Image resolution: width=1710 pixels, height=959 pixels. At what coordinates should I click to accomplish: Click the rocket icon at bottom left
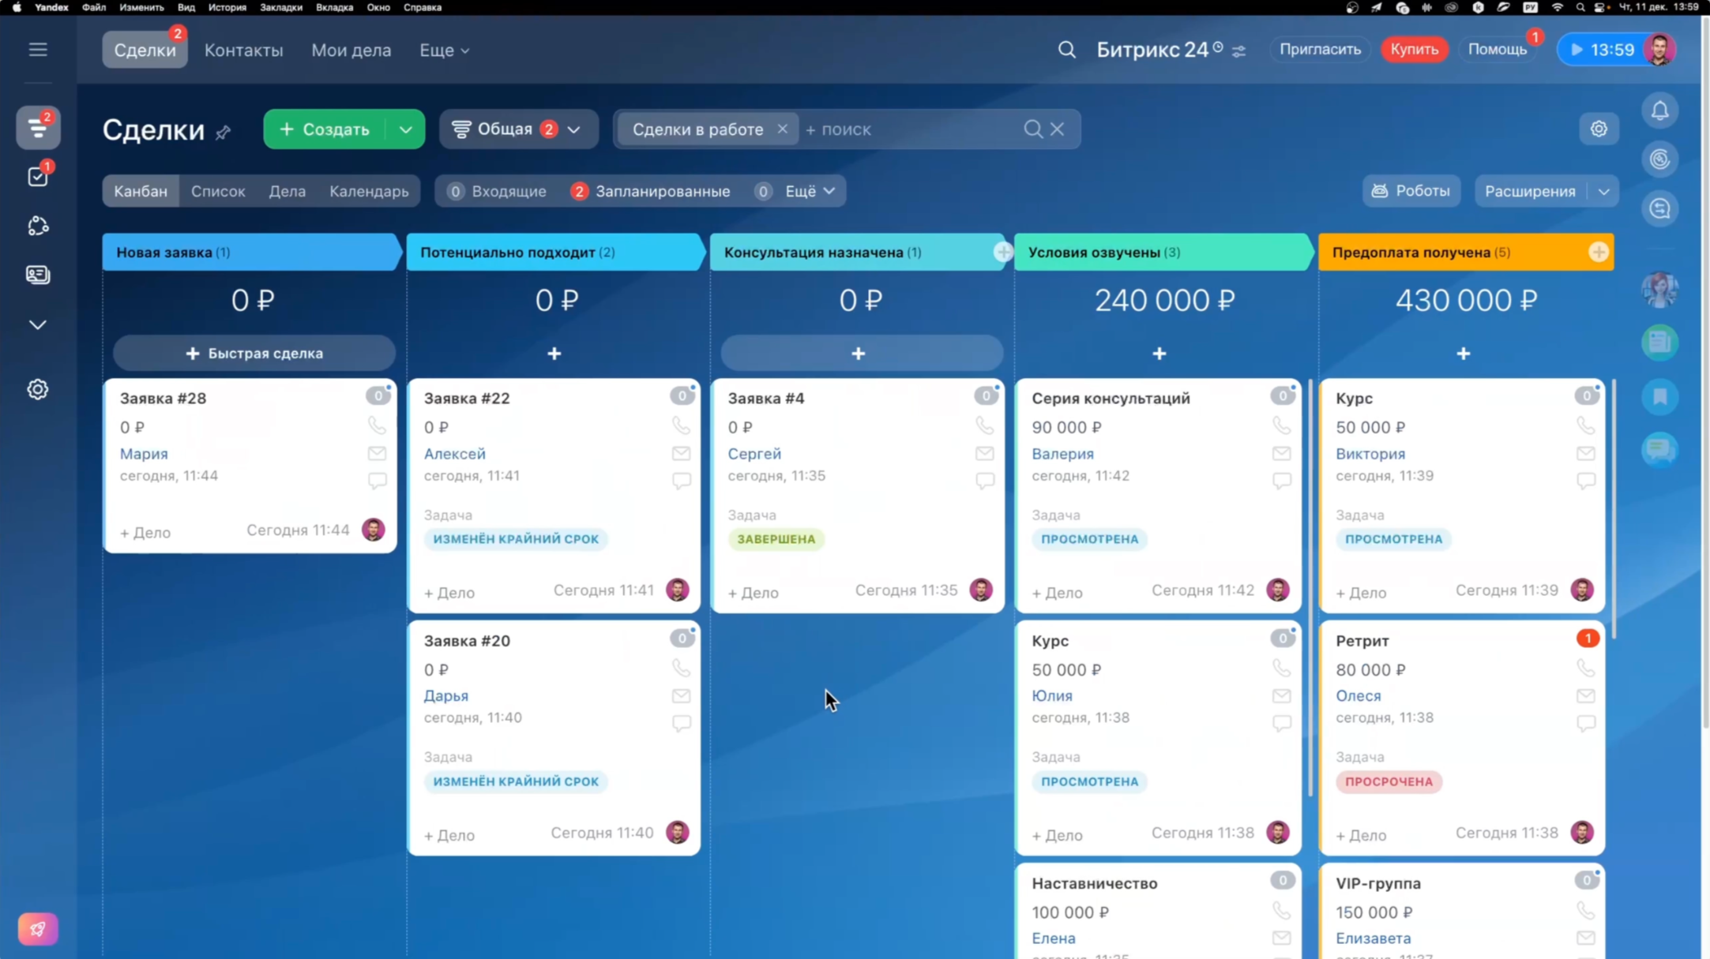tap(37, 929)
